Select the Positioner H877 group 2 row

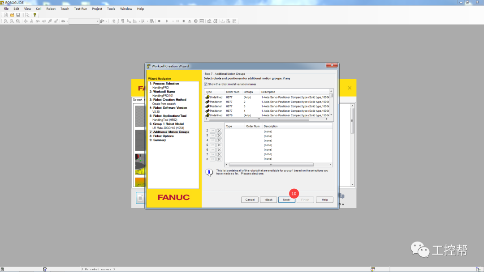coord(267,102)
